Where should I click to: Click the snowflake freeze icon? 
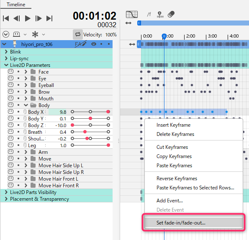(x=35, y=34)
